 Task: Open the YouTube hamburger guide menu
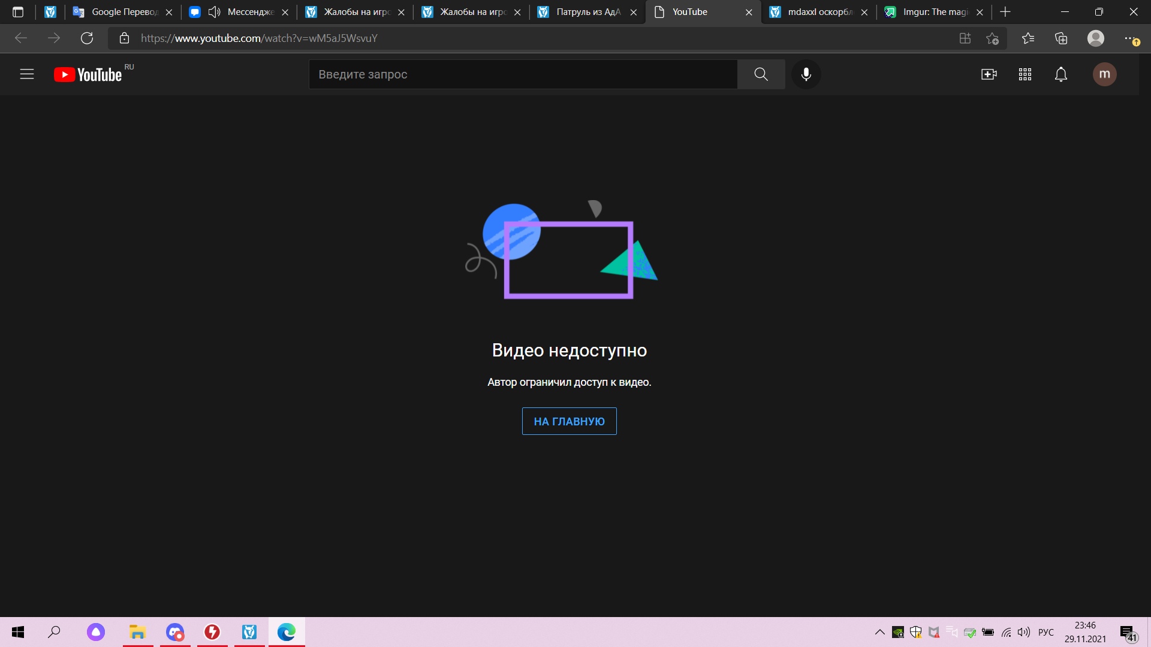pos(27,74)
